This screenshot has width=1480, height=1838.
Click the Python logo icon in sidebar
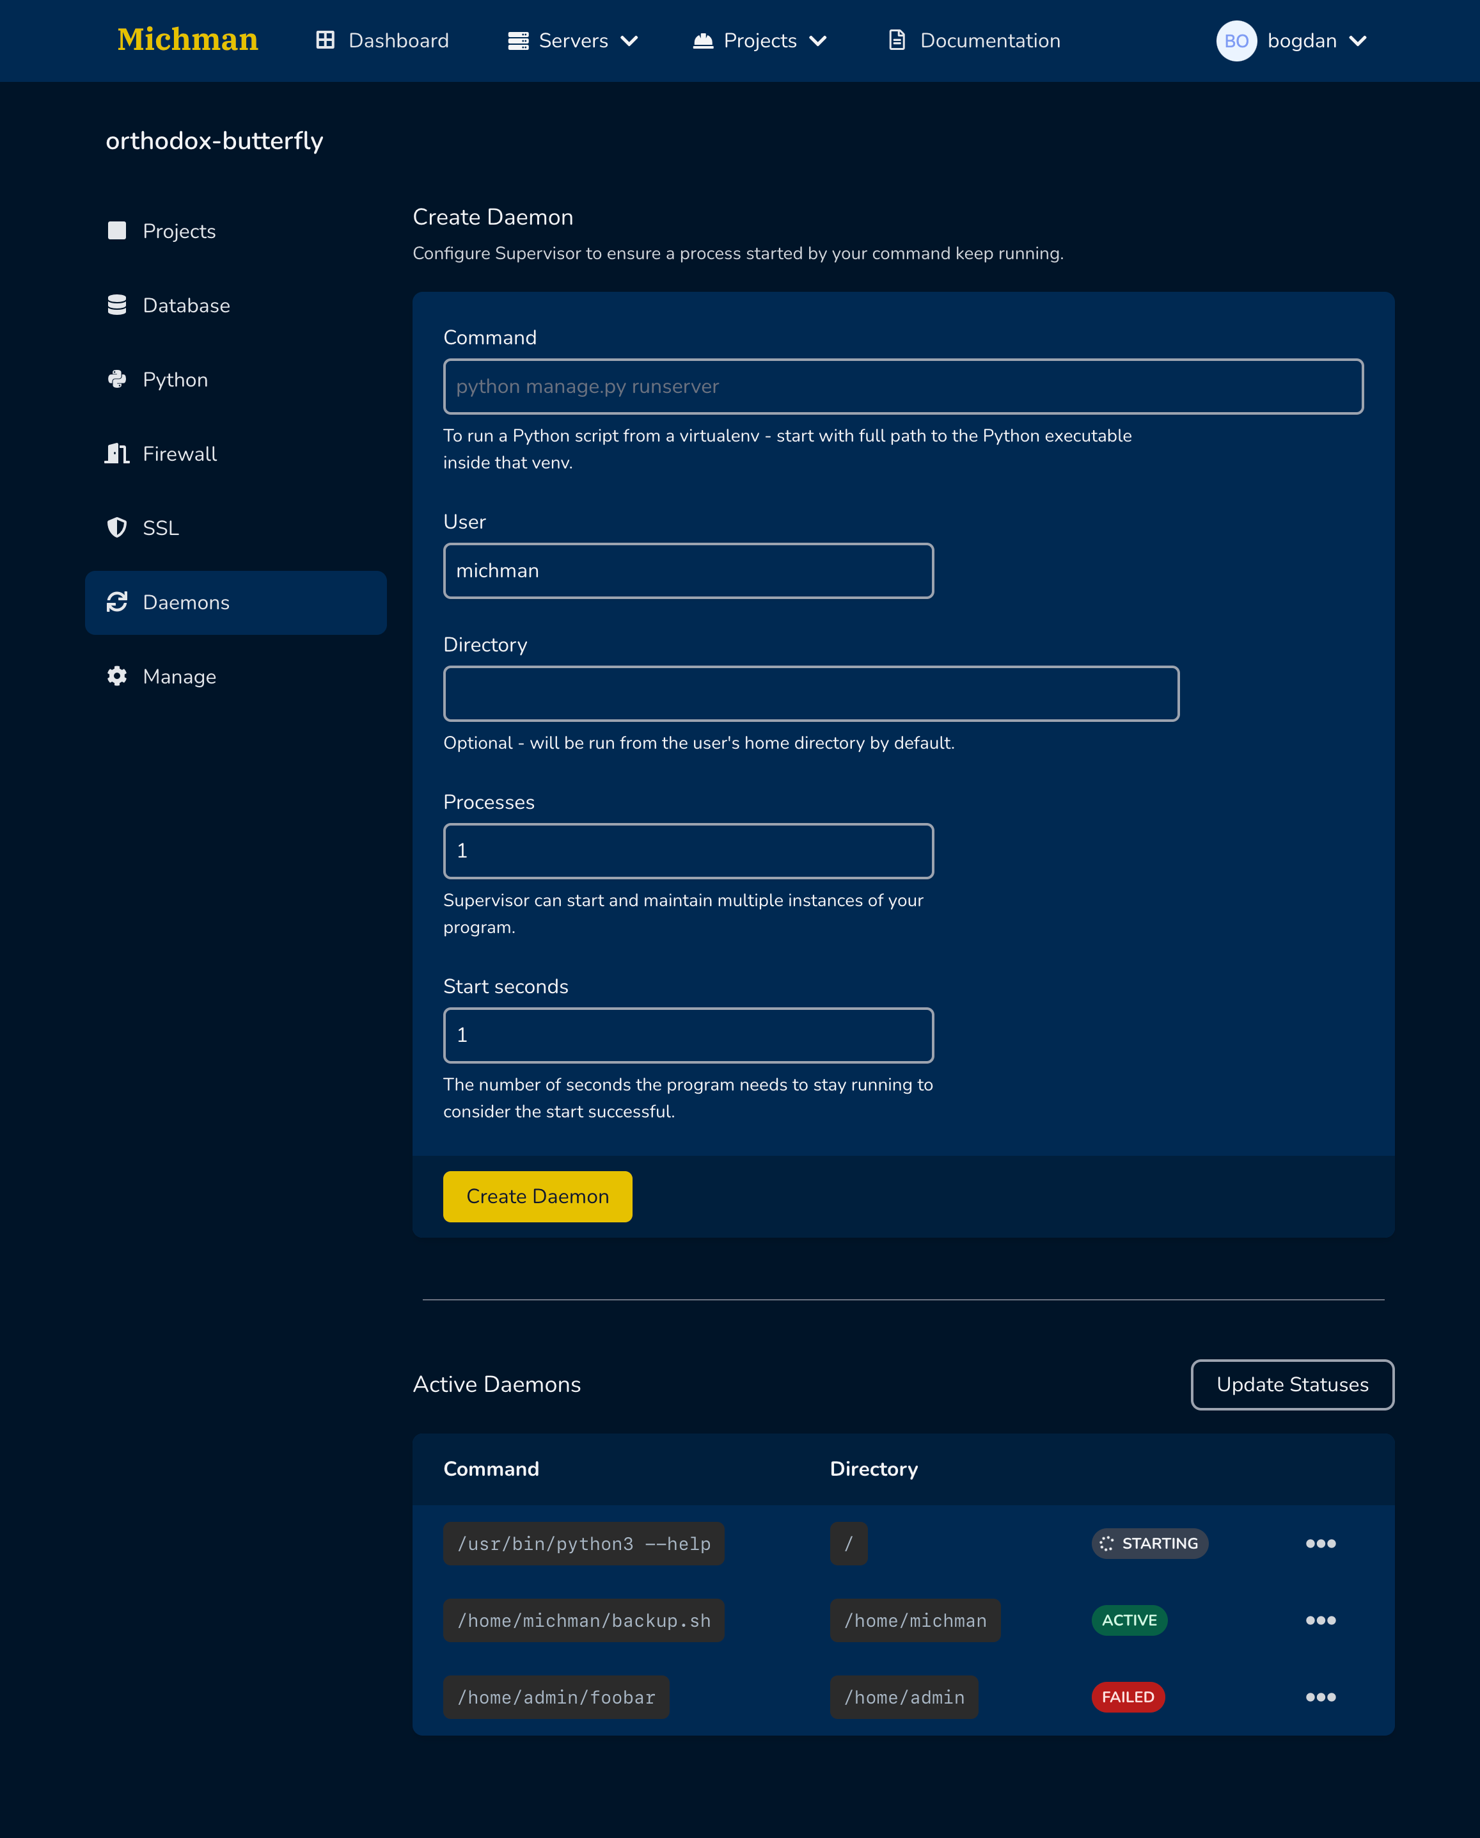point(117,380)
